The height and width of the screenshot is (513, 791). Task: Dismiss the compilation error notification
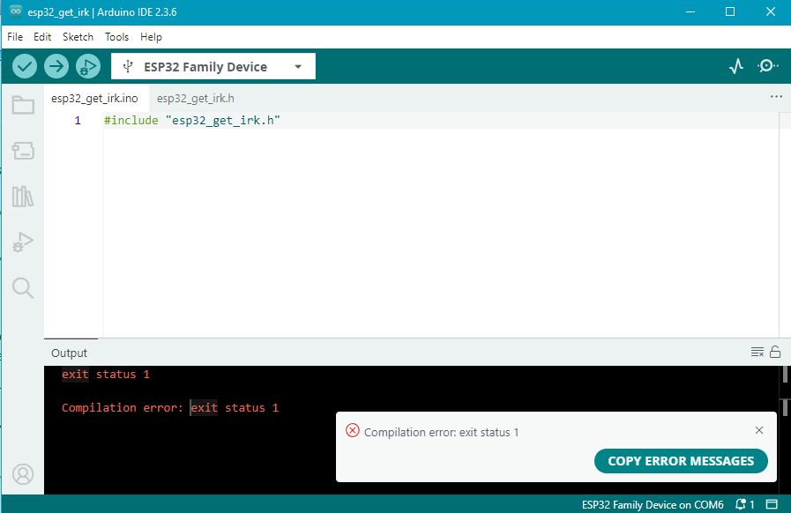tap(758, 430)
